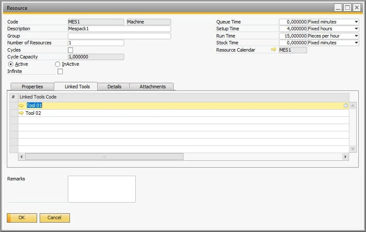Click the Code field MES1

point(96,22)
